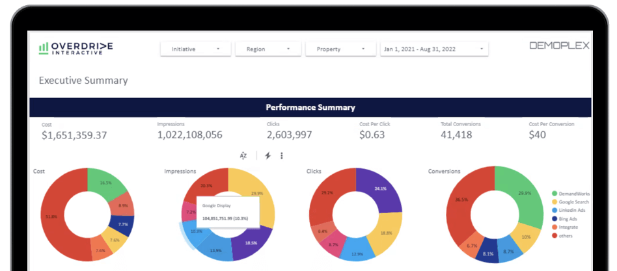The width and height of the screenshot is (617, 271).
Task: Click the Clicks value 2,603,997
Action: coord(289,135)
